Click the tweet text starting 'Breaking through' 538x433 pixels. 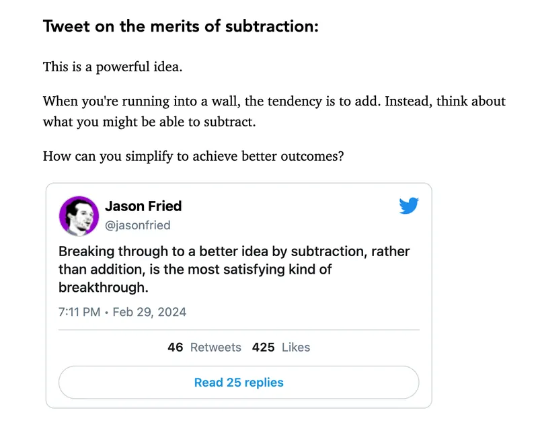234,270
